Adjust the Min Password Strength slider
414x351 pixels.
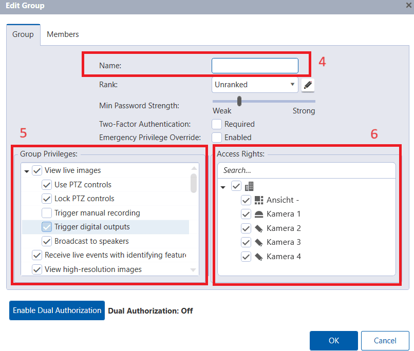(238, 101)
